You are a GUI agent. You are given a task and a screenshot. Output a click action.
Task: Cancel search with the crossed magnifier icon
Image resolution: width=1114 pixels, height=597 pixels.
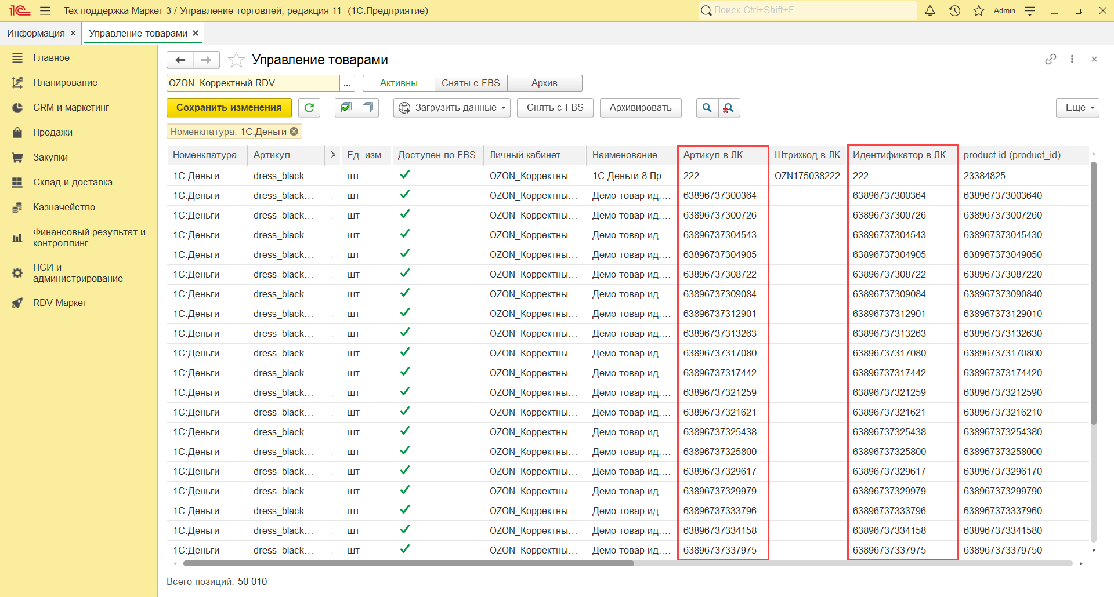[x=729, y=108]
